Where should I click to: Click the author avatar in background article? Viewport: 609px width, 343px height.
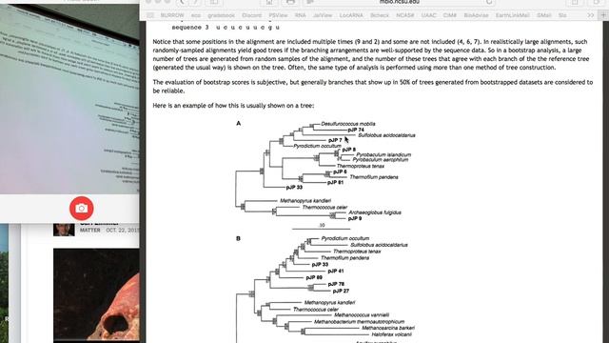point(64,230)
